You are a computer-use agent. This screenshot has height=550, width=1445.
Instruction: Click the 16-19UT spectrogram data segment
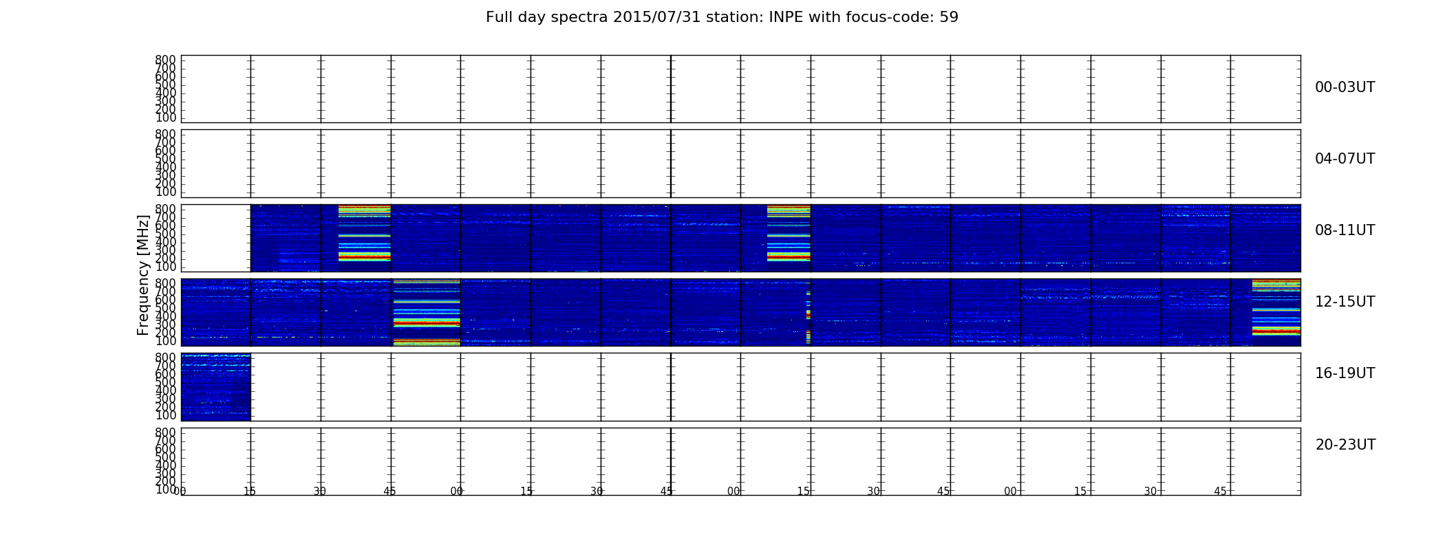tap(216, 386)
